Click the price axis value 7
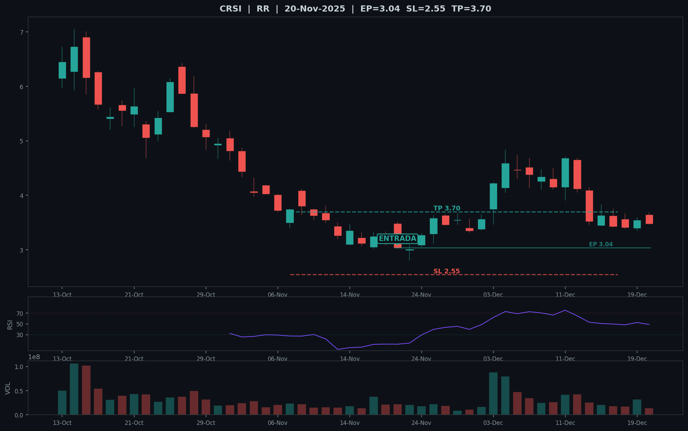 [22, 32]
